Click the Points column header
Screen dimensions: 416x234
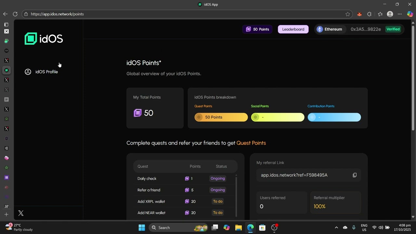tap(195, 166)
